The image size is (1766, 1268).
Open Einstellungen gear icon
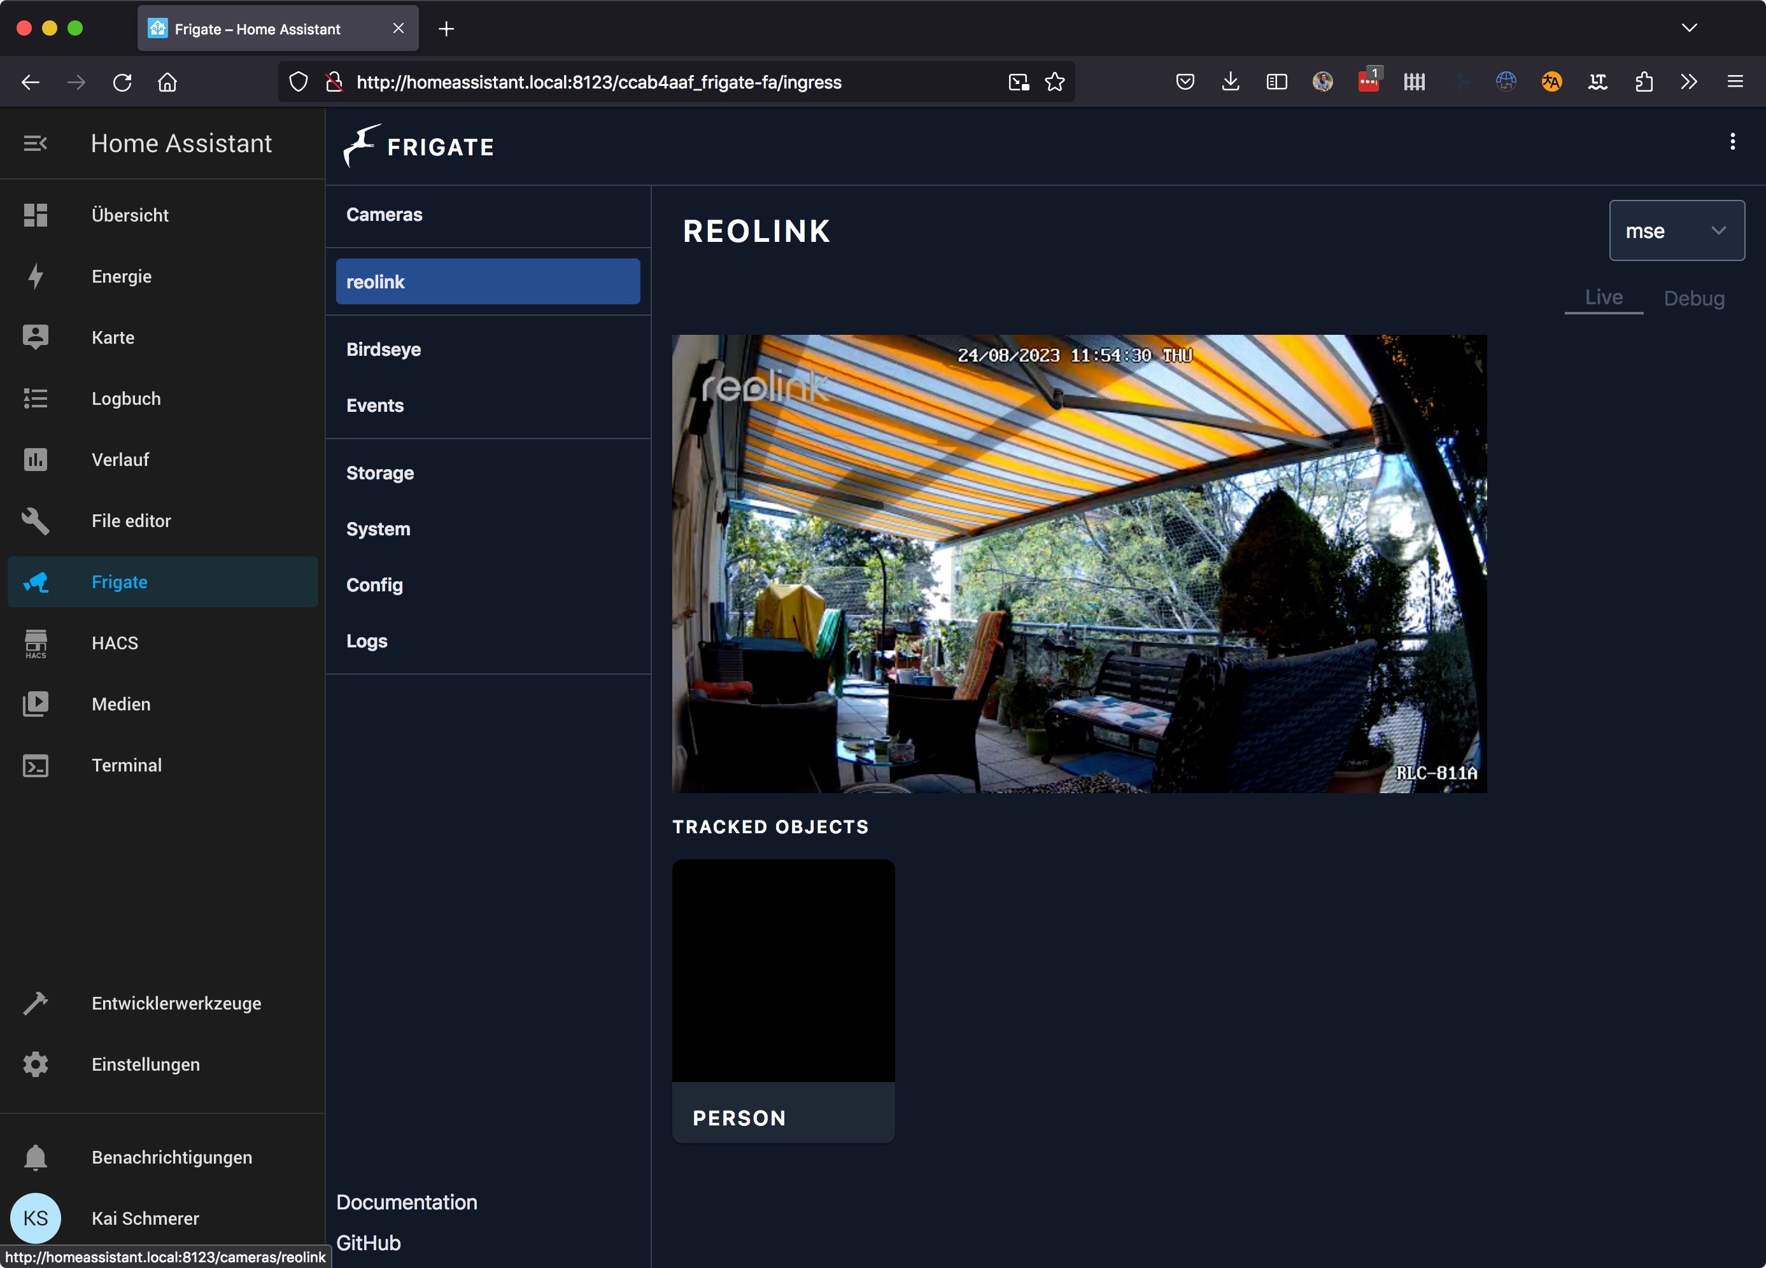[36, 1064]
